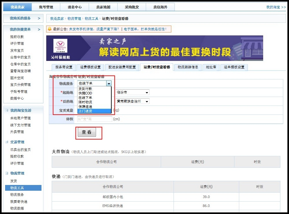289x214 pixels.
Task: Switch to 服务商设置 tab
Action: 64,67
